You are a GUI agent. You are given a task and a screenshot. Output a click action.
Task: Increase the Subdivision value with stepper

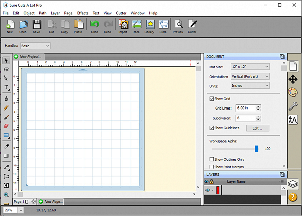(x=258, y=116)
